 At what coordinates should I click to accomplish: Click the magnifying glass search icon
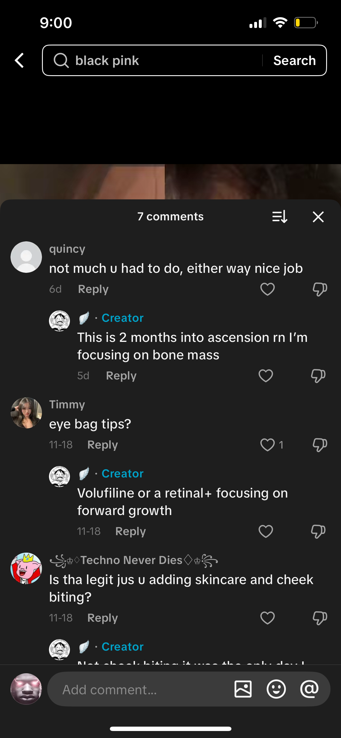[x=61, y=61]
